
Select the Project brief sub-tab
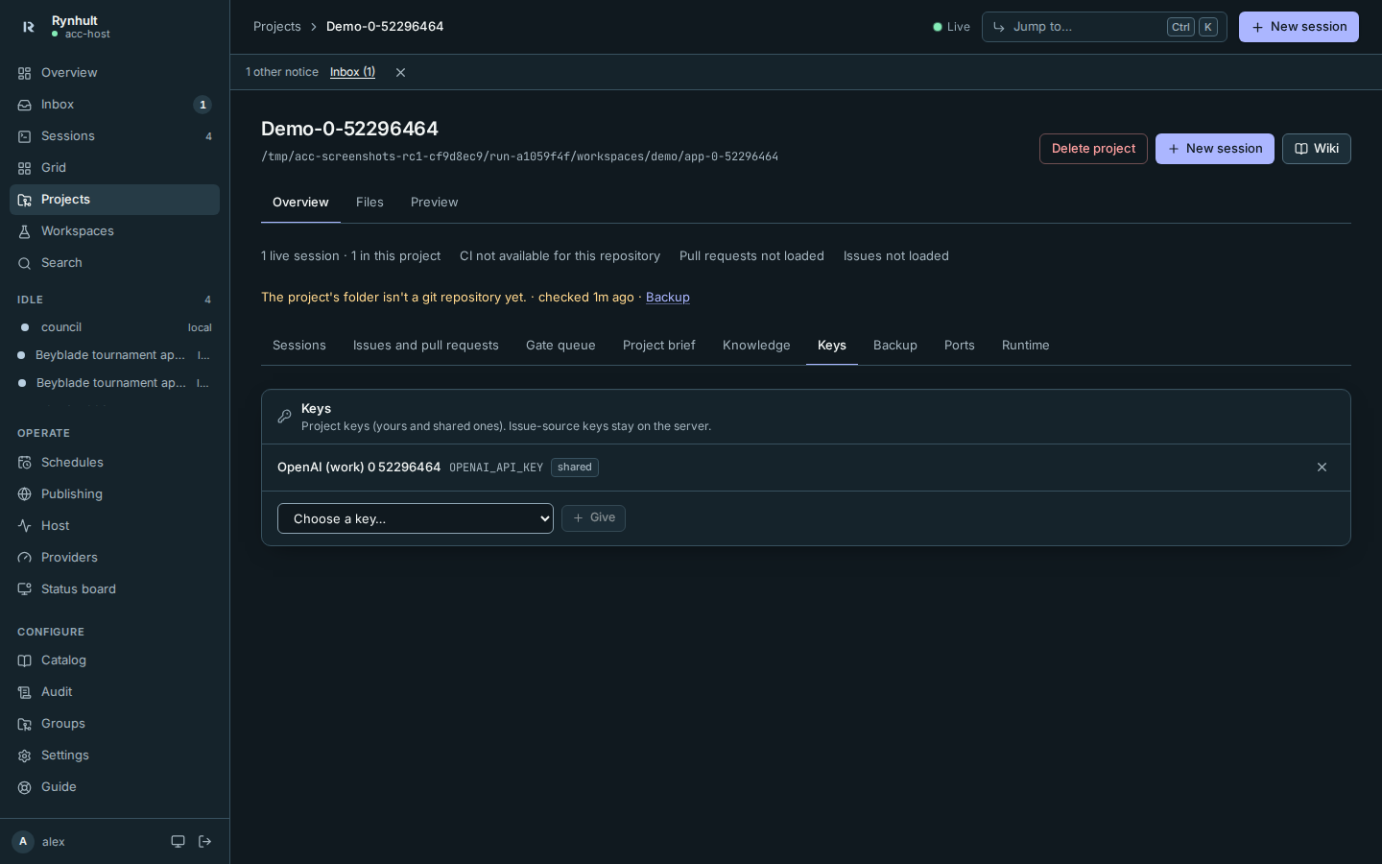[x=659, y=346]
